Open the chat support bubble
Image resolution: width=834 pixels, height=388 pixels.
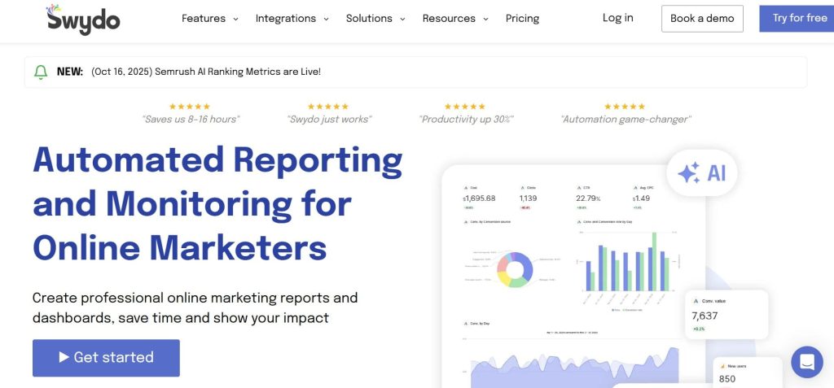806,362
